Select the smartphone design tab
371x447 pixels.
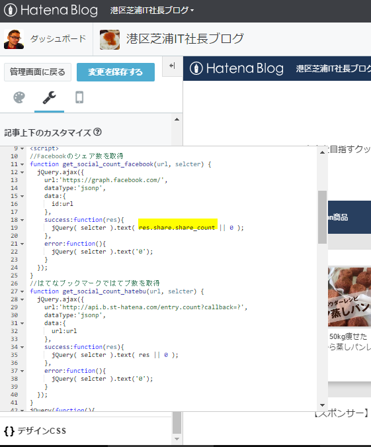tap(79, 97)
